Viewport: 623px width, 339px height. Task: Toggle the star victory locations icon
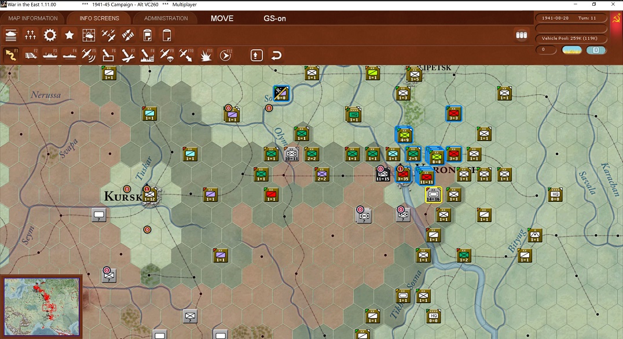coord(69,35)
